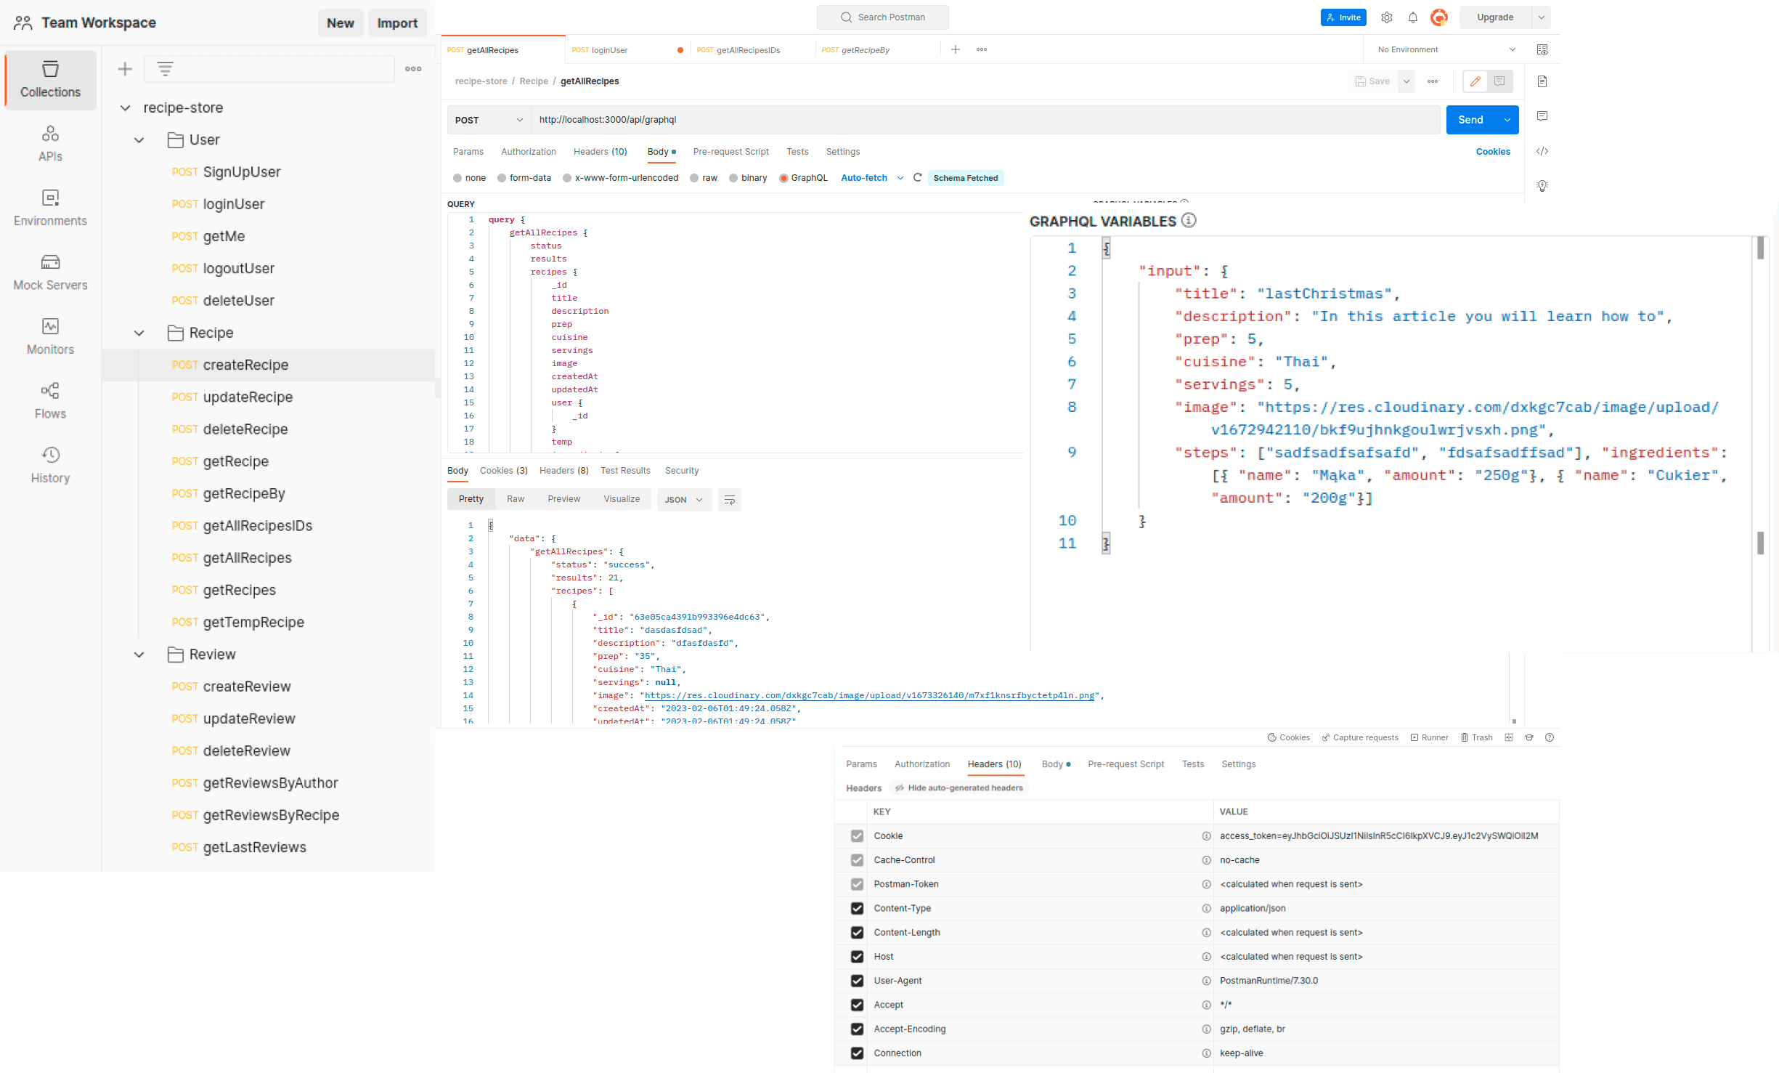This screenshot has width=1779, height=1073.
Task: Open collections three-dot options menu
Action: click(x=413, y=69)
